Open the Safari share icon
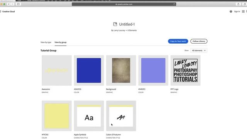 tap(238, 4)
